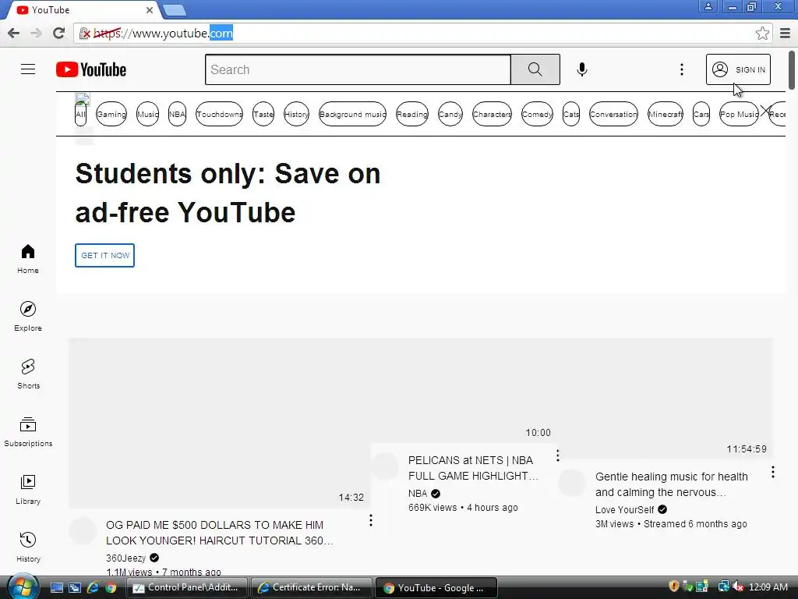The image size is (798, 599).
Task: Launch Internet Explorer from quick launch
Action: [x=93, y=588]
